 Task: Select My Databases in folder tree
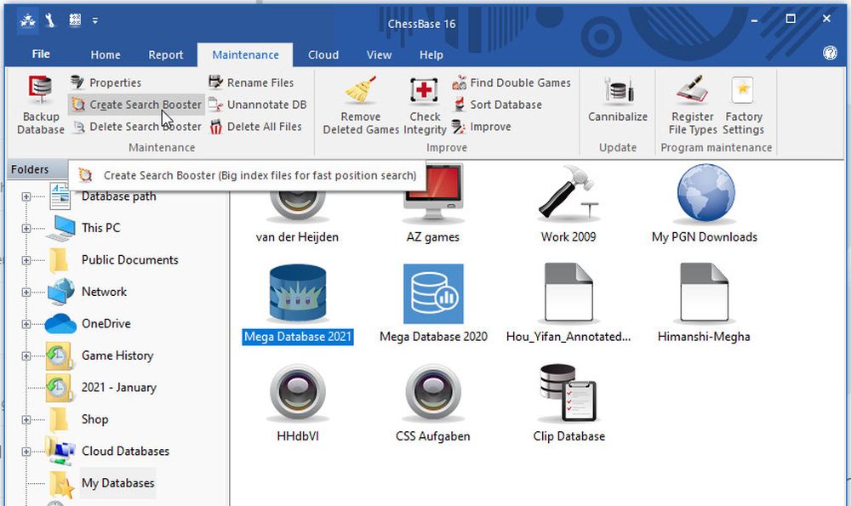click(x=117, y=483)
